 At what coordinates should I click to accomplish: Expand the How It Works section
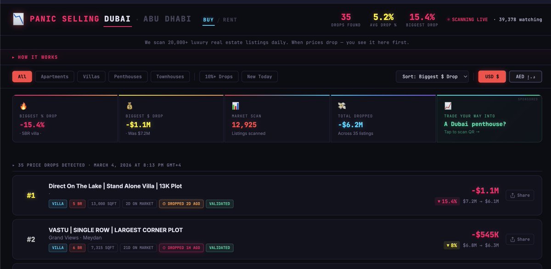click(x=35, y=57)
